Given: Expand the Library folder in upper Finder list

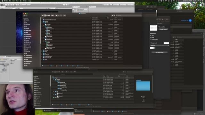Looking at the screenshot, I should pos(42,50).
